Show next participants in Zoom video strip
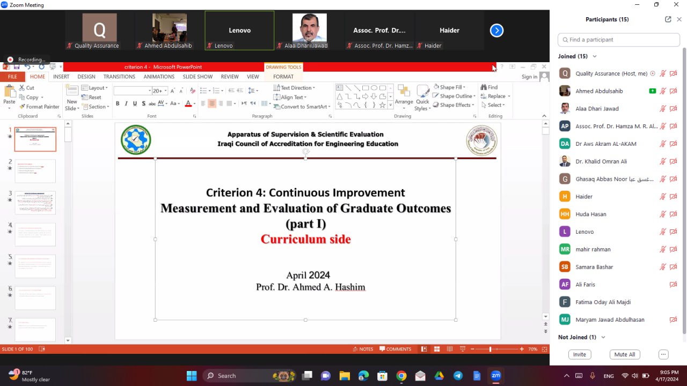The width and height of the screenshot is (687, 386). (496, 31)
